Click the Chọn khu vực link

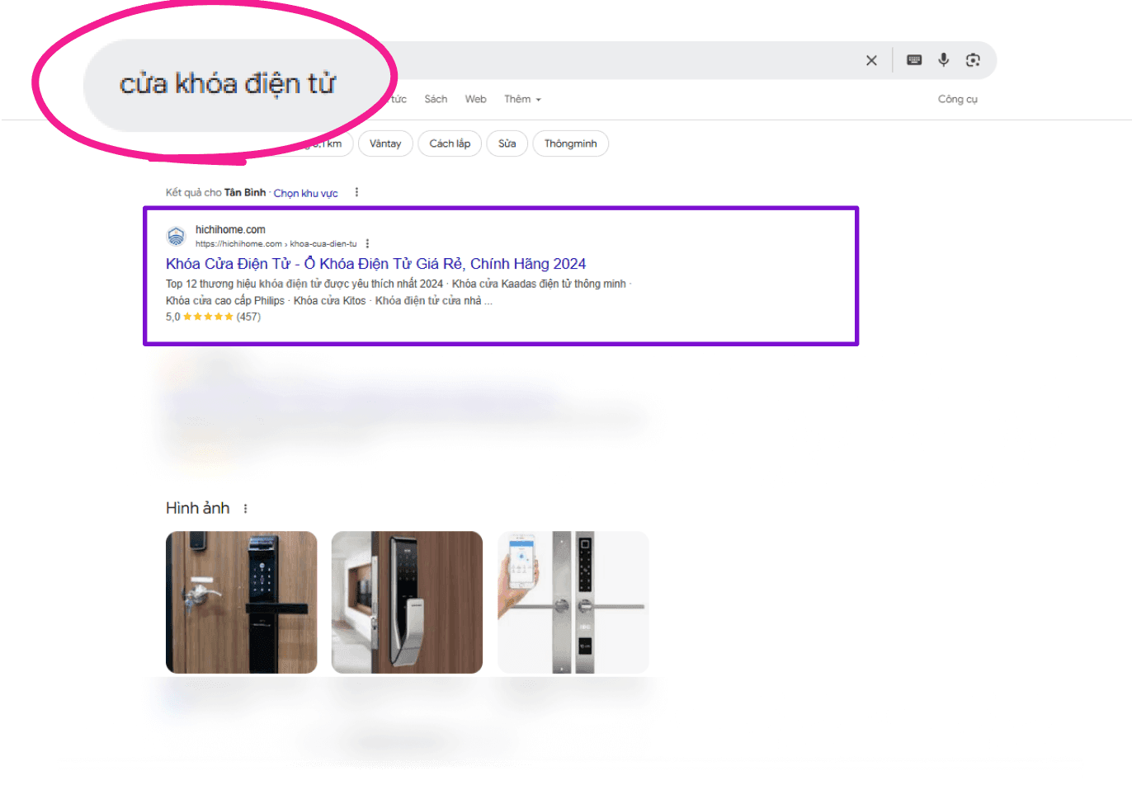305,193
